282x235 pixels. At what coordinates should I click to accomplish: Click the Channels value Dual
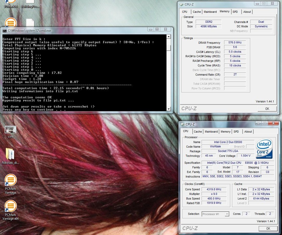click(x=261, y=22)
